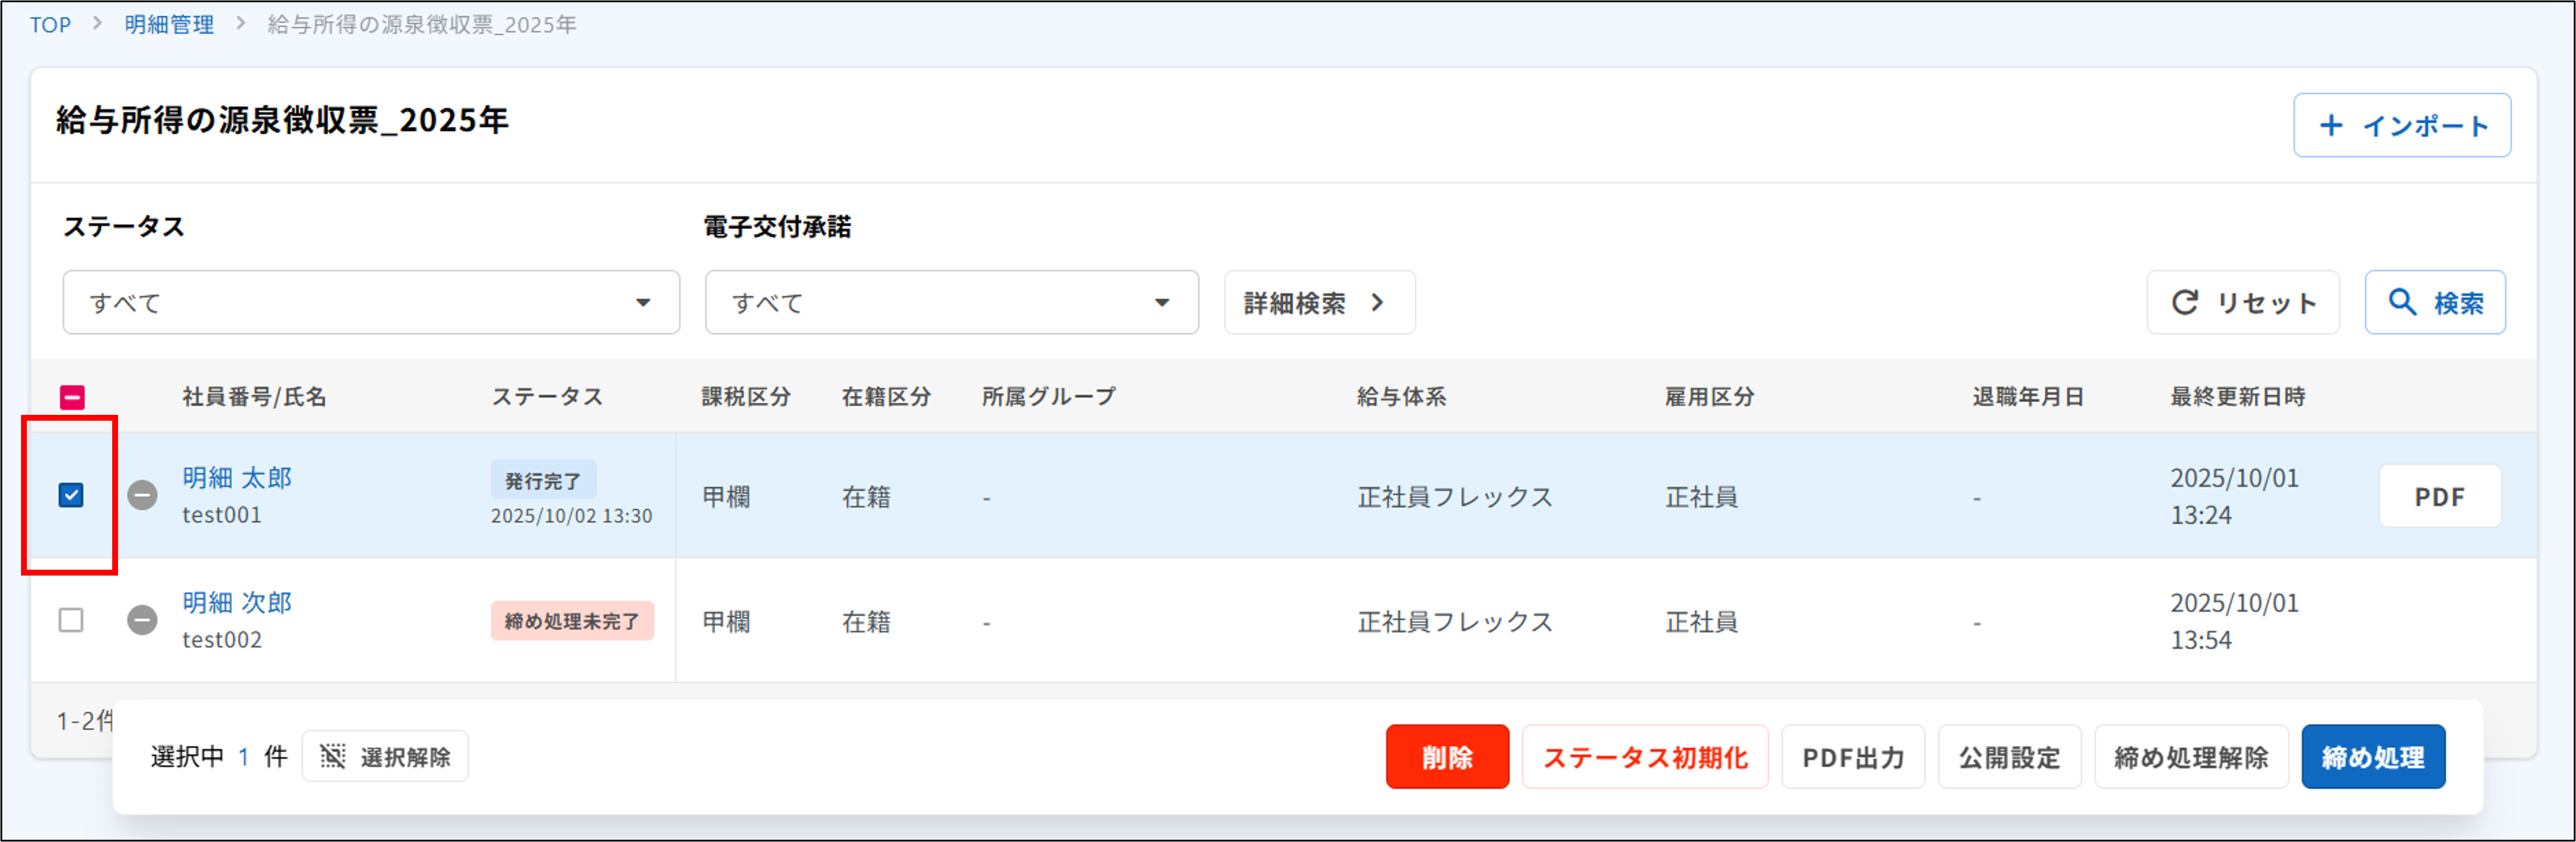This screenshot has width=2576, height=842.
Task: Click the red 削除 delete button
Action: pyautogui.click(x=1447, y=757)
